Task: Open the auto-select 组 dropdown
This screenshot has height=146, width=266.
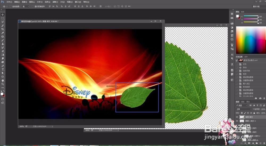Action: tap(26, 6)
